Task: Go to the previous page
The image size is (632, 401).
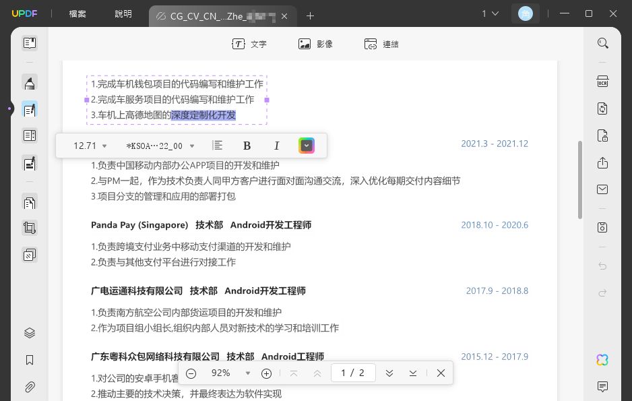Action: 317,373
